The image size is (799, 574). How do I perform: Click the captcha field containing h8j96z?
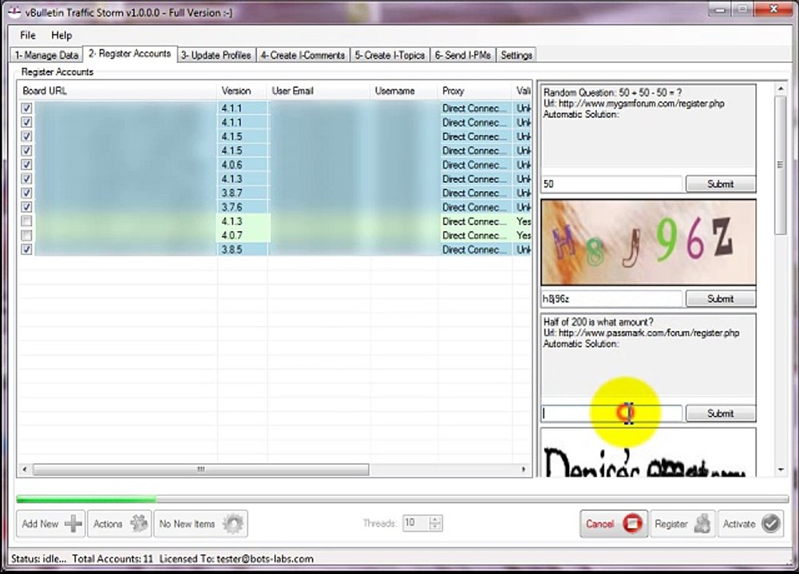tap(611, 299)
